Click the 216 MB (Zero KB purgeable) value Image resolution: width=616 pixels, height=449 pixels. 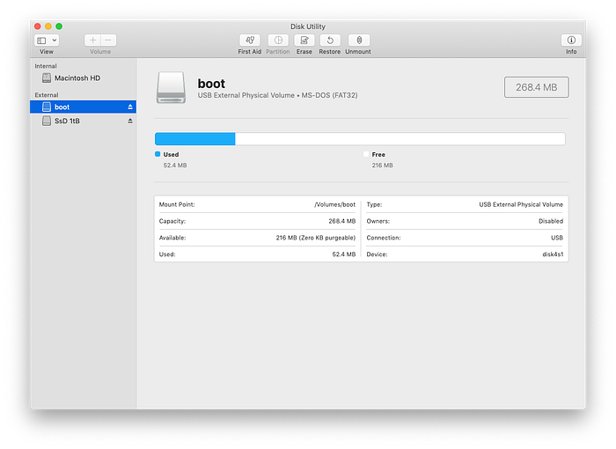315,238
